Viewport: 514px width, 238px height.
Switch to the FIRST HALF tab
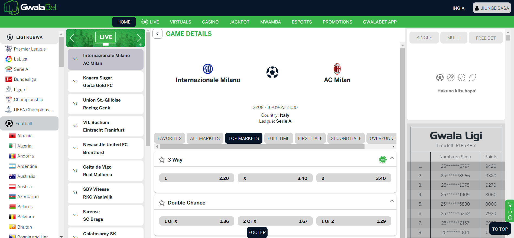[310, 138]
